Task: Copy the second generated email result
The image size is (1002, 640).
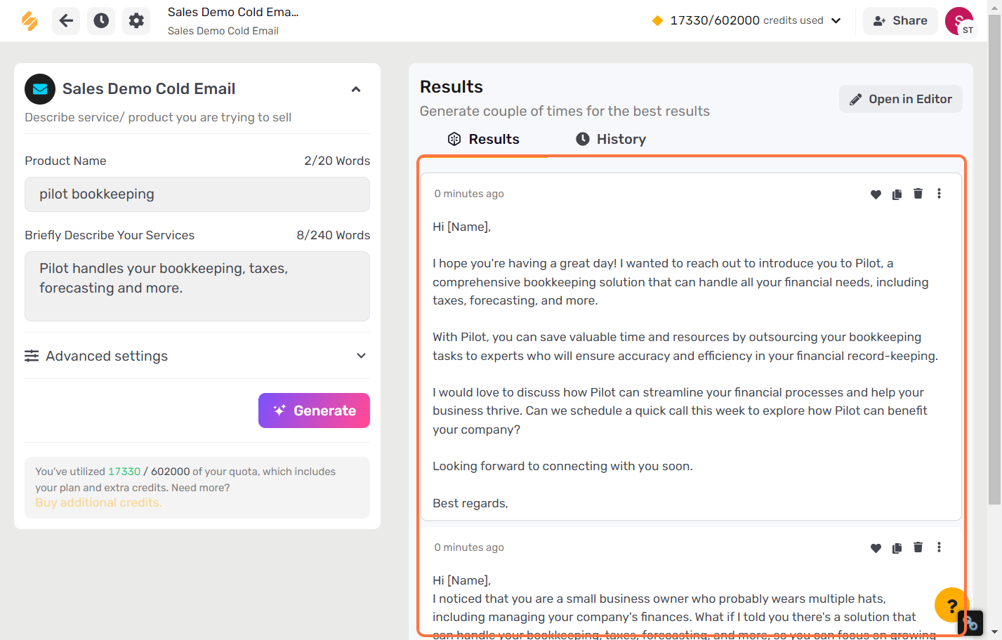Action: pos(897,548)
